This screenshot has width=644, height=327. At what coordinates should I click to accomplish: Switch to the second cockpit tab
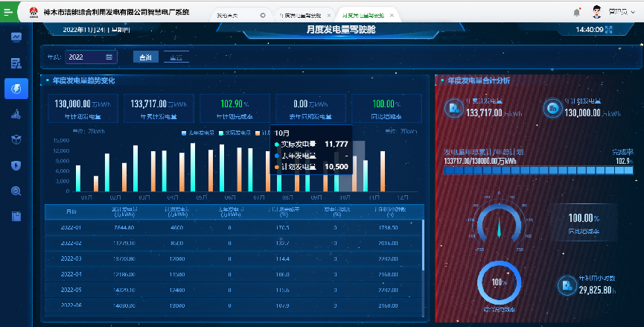coord(300,15)
